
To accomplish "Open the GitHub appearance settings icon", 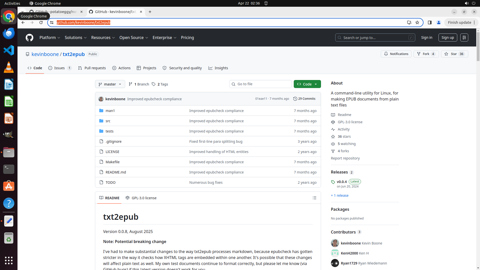I will tap(464, 37).
